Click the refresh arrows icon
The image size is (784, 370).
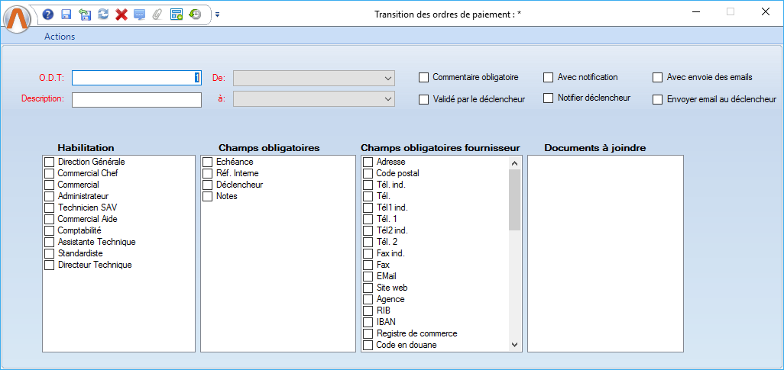click(x=103, y=14)
